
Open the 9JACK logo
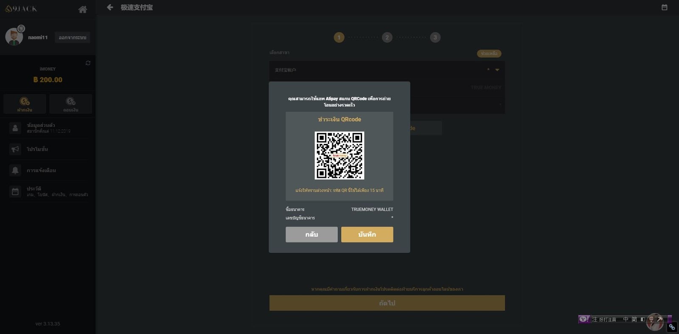[x=21, y=8]
